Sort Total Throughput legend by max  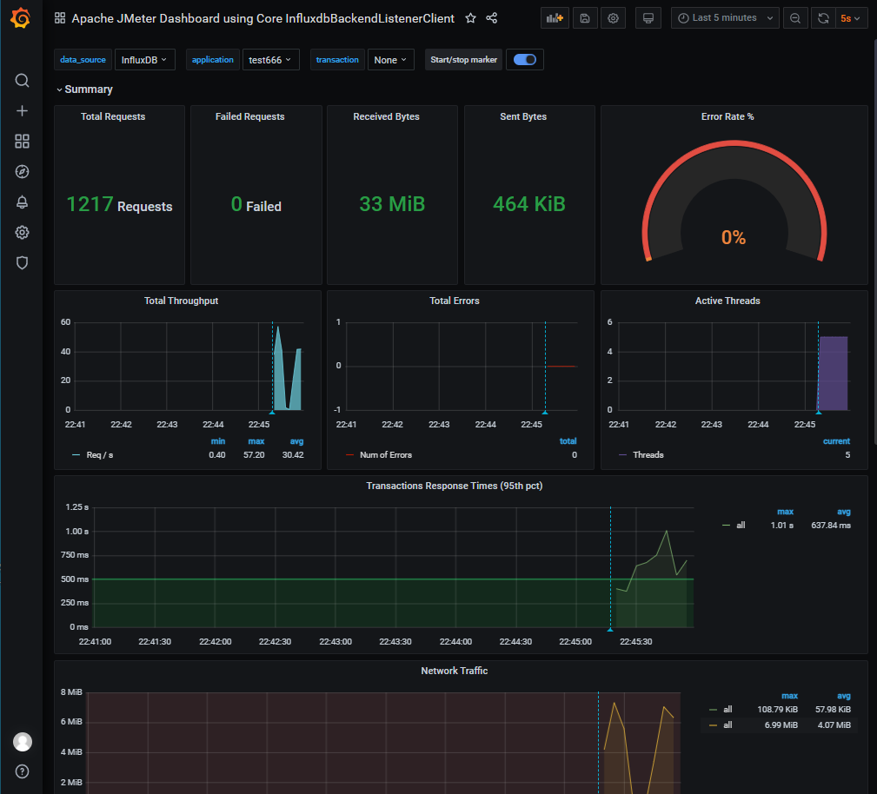pos(256,441)
